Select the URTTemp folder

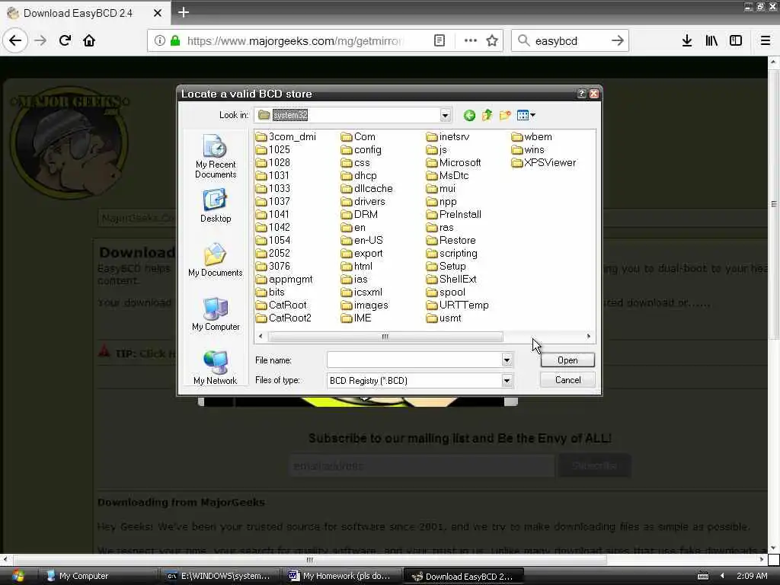458,305
